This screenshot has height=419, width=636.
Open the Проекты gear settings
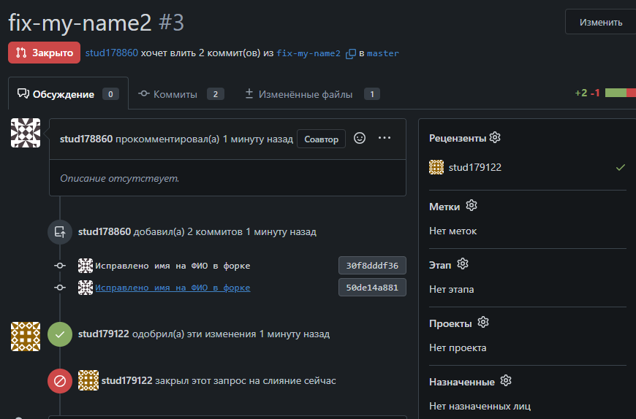pos(483,323)
